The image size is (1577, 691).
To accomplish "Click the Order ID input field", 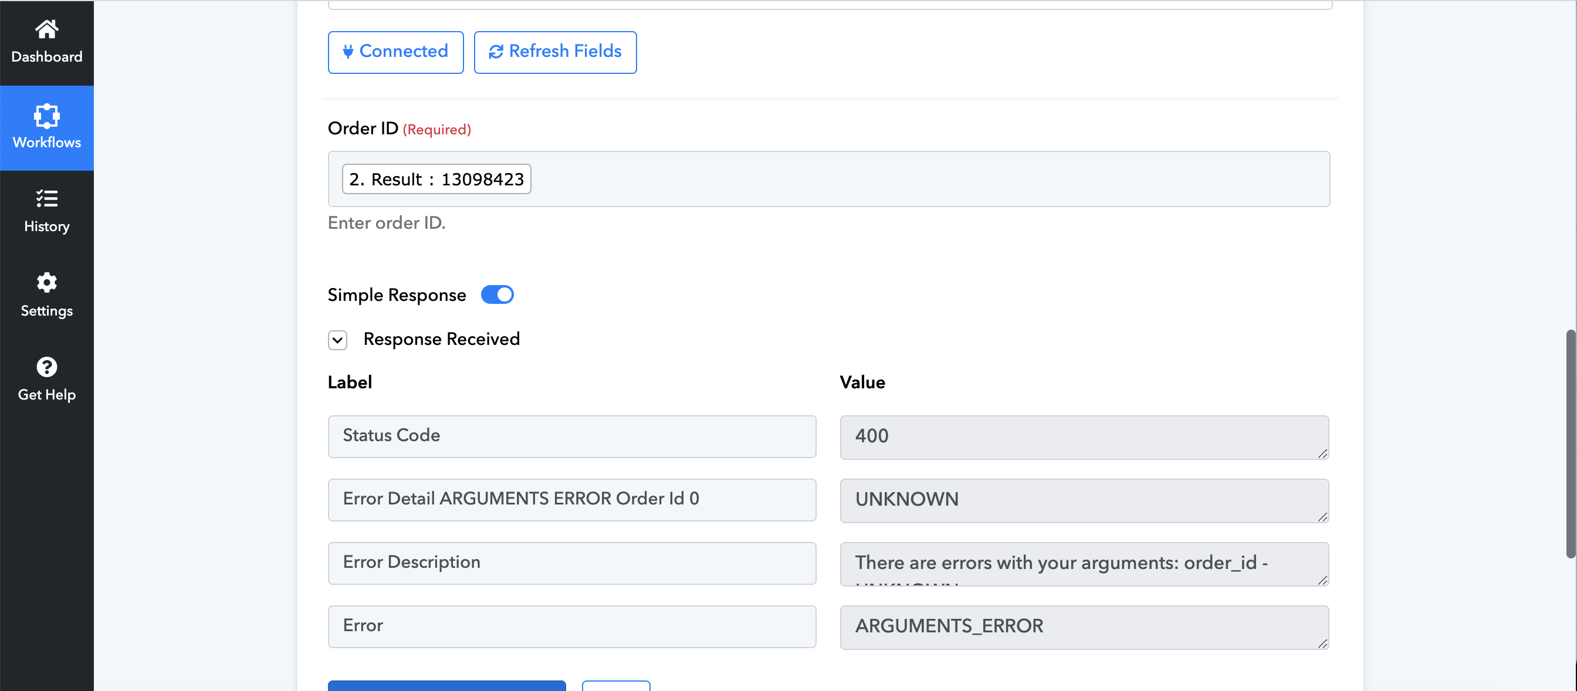I will (829, 179).
